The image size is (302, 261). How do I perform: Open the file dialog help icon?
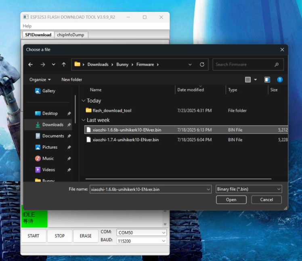tap(280, 80)
